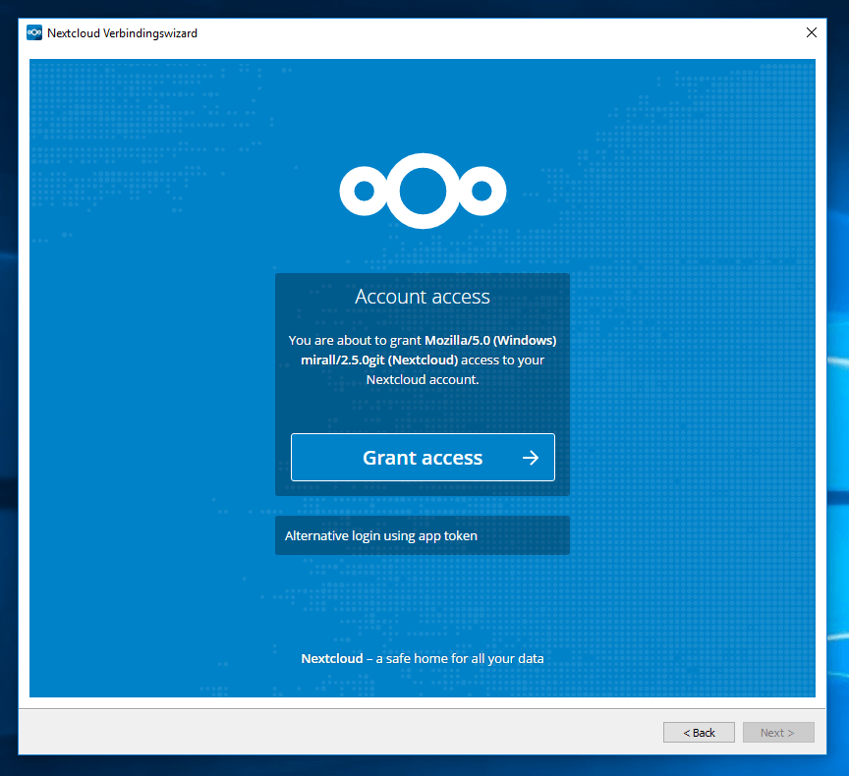The width and height of the screenshot is (849, 776).
Task: Click the 'You are about to grant' text
Action: (355, 341)
